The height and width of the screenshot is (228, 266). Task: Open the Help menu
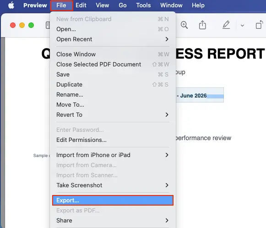click(x=198, y=5)
